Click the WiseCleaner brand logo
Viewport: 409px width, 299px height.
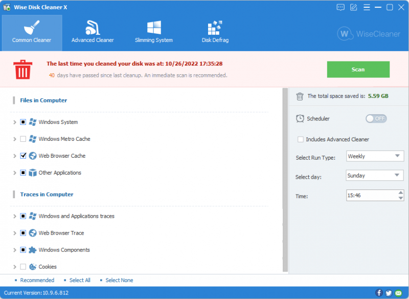368,34
